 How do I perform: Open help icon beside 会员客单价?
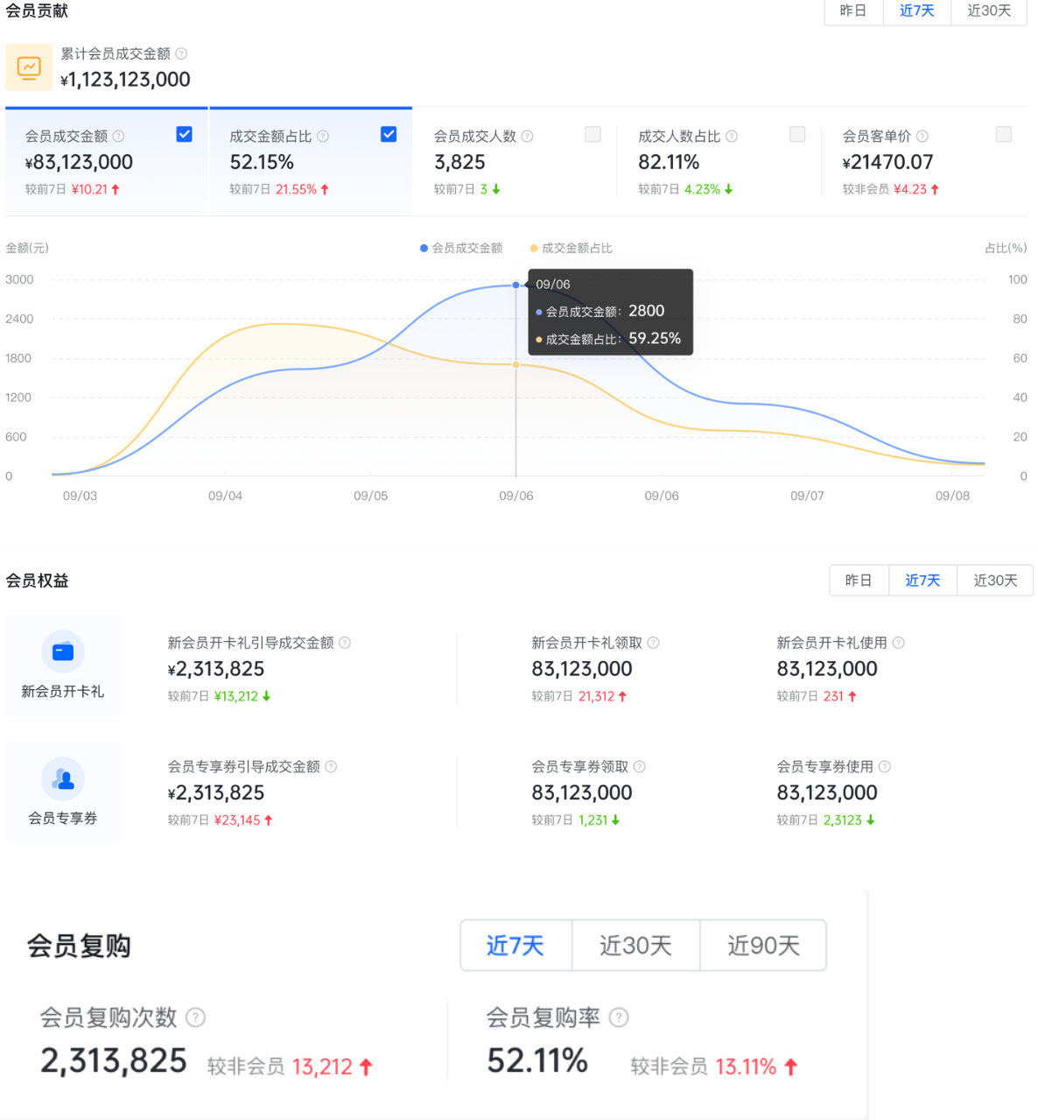[922, 137]
